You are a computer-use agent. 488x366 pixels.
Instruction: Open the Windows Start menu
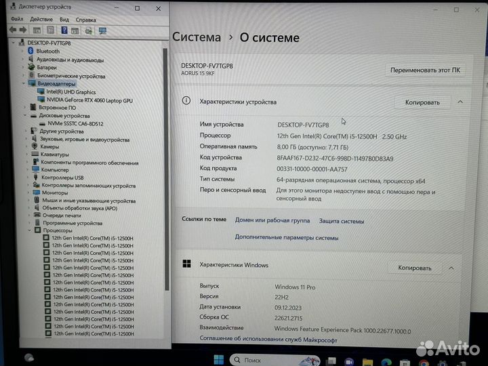[x=219, y=360]
